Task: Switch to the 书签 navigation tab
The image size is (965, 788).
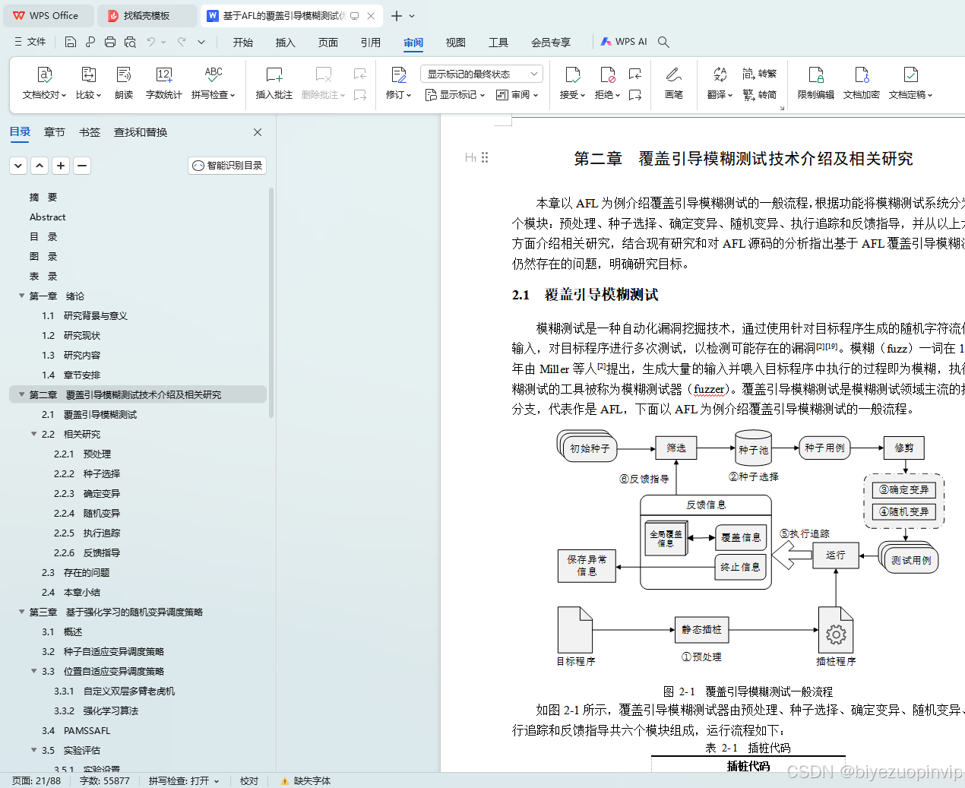Action: click(90, 132)
